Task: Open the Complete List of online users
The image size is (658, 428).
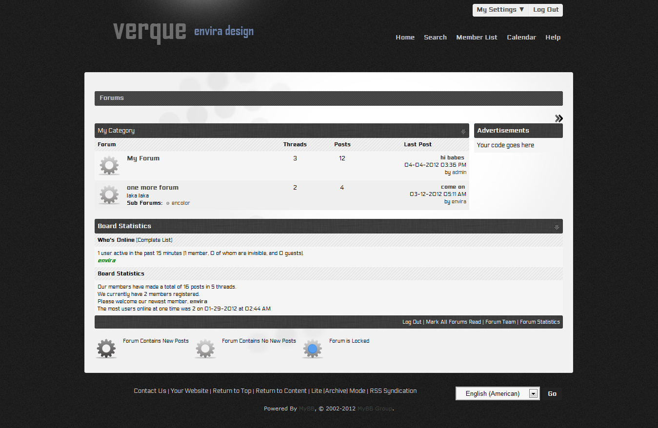Action: point(154,240)
